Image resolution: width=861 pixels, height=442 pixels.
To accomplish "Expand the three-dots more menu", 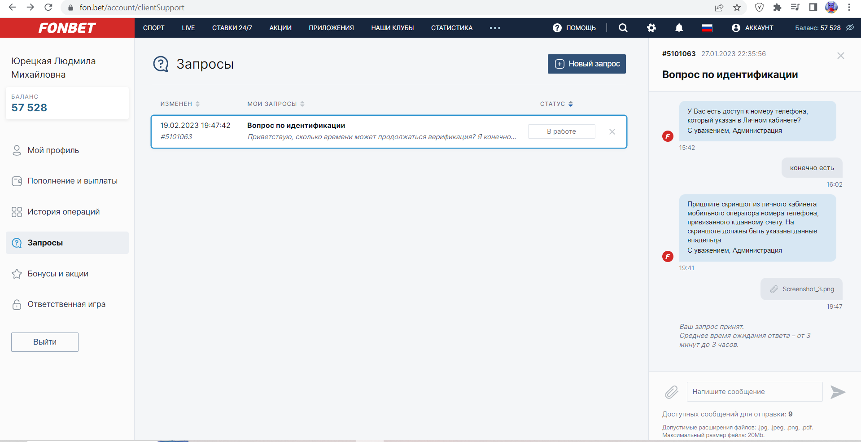I will click(495, 28).
